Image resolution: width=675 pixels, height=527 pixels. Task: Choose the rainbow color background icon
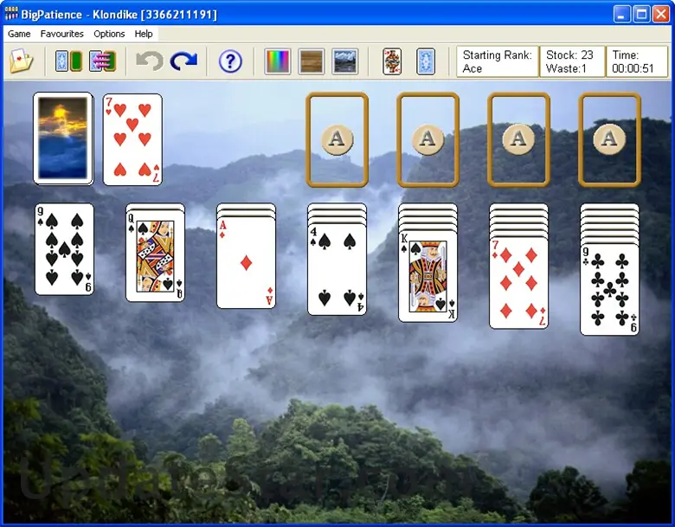pos(278,61)
